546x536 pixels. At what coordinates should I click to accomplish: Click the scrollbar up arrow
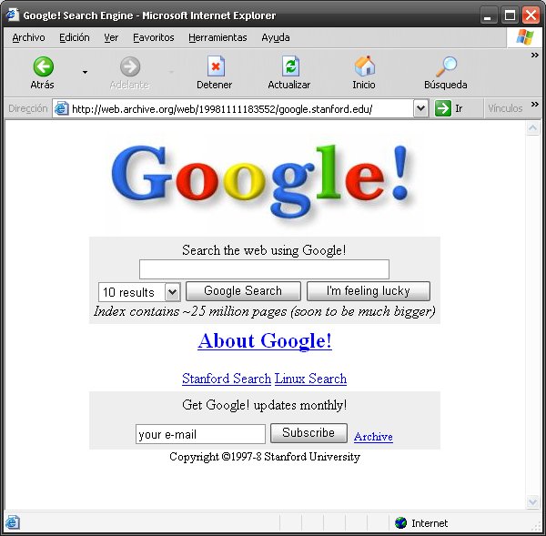tap(532, 128)
